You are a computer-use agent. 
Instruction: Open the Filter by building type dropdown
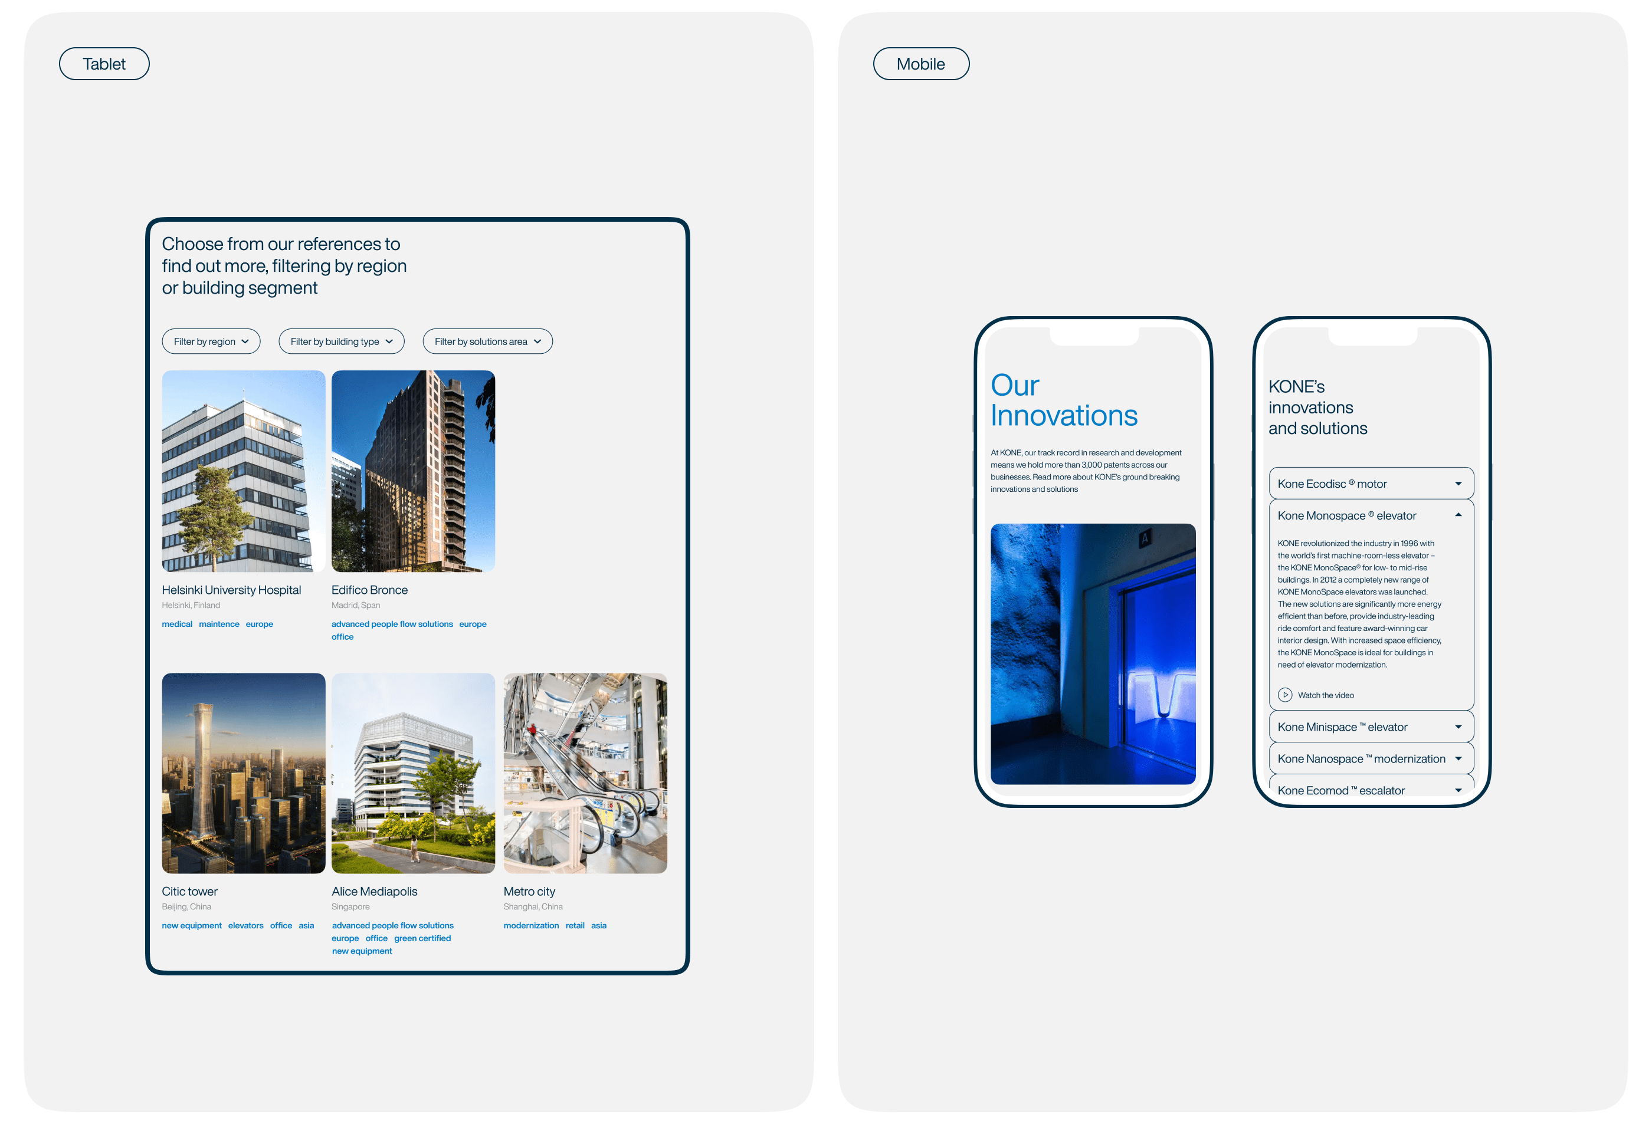click(341, 341)
